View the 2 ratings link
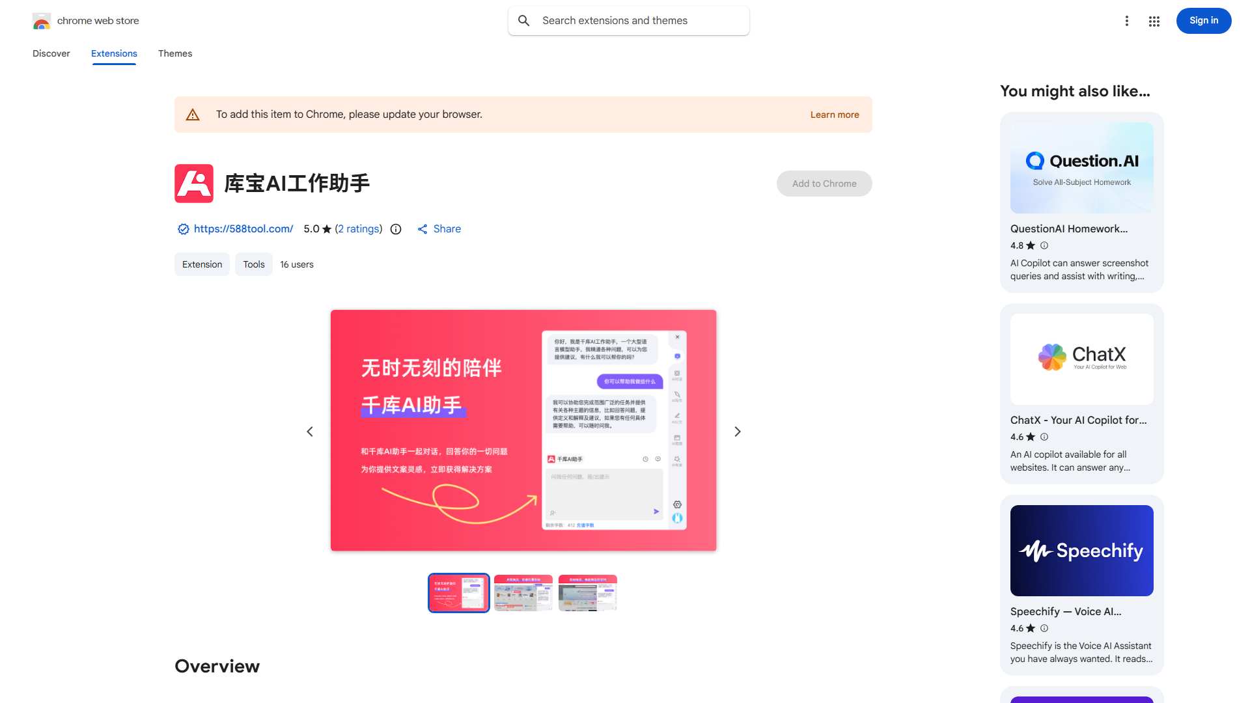Viewport: 1250px width, 703px height. coord(359,228)
